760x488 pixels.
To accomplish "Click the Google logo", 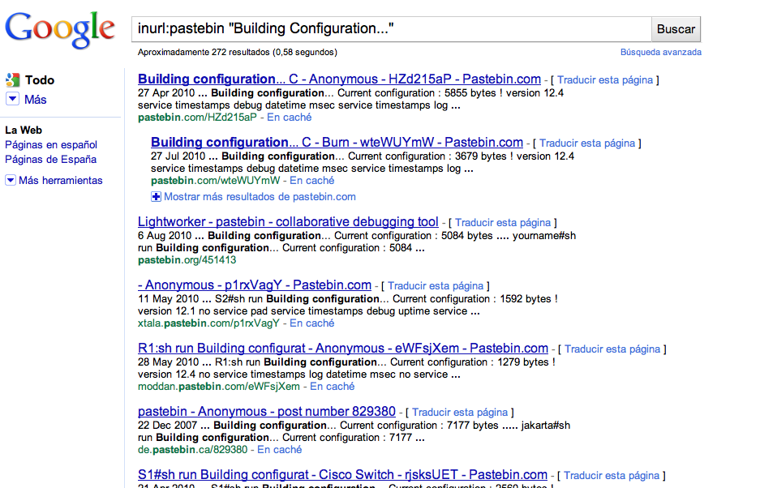I will (60, 29).
